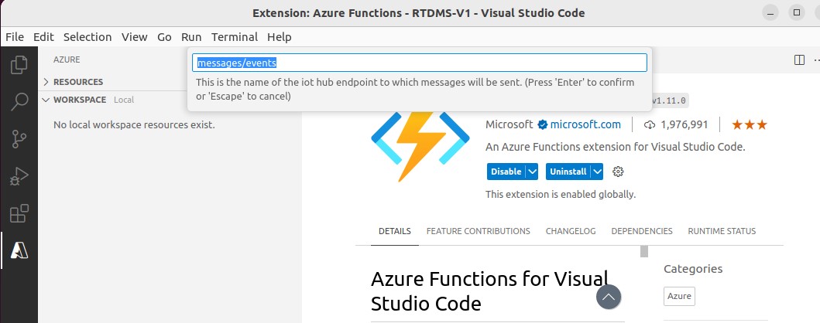The image size is (820, 323).
Task: Click the messages/events endpoint input field
Action: click(420, 63)
